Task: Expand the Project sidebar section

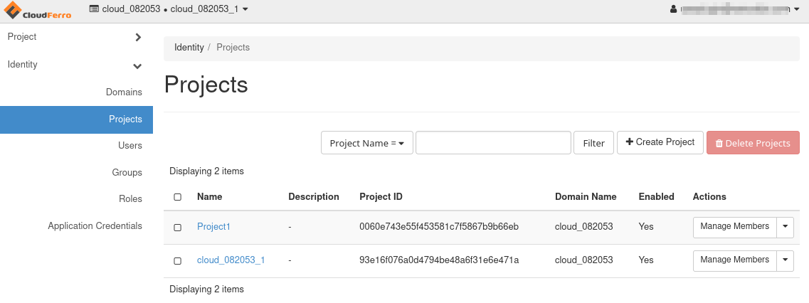Action: [76, 37]
